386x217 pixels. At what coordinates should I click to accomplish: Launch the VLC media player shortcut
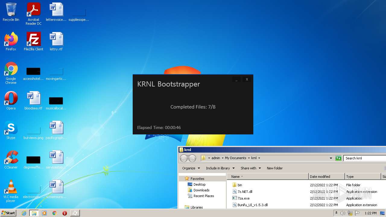[11, 191]
